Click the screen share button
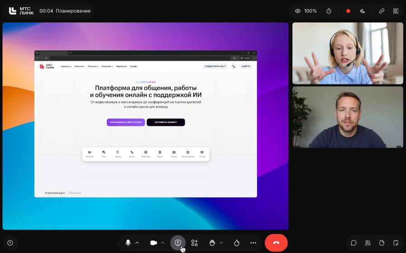Image resolution: width=406 pixels, height=253 pixels. pos(178,243)
